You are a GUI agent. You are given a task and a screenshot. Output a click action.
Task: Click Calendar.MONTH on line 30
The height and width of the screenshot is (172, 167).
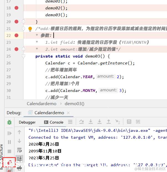pyautogui.click(x=78, y=91)
